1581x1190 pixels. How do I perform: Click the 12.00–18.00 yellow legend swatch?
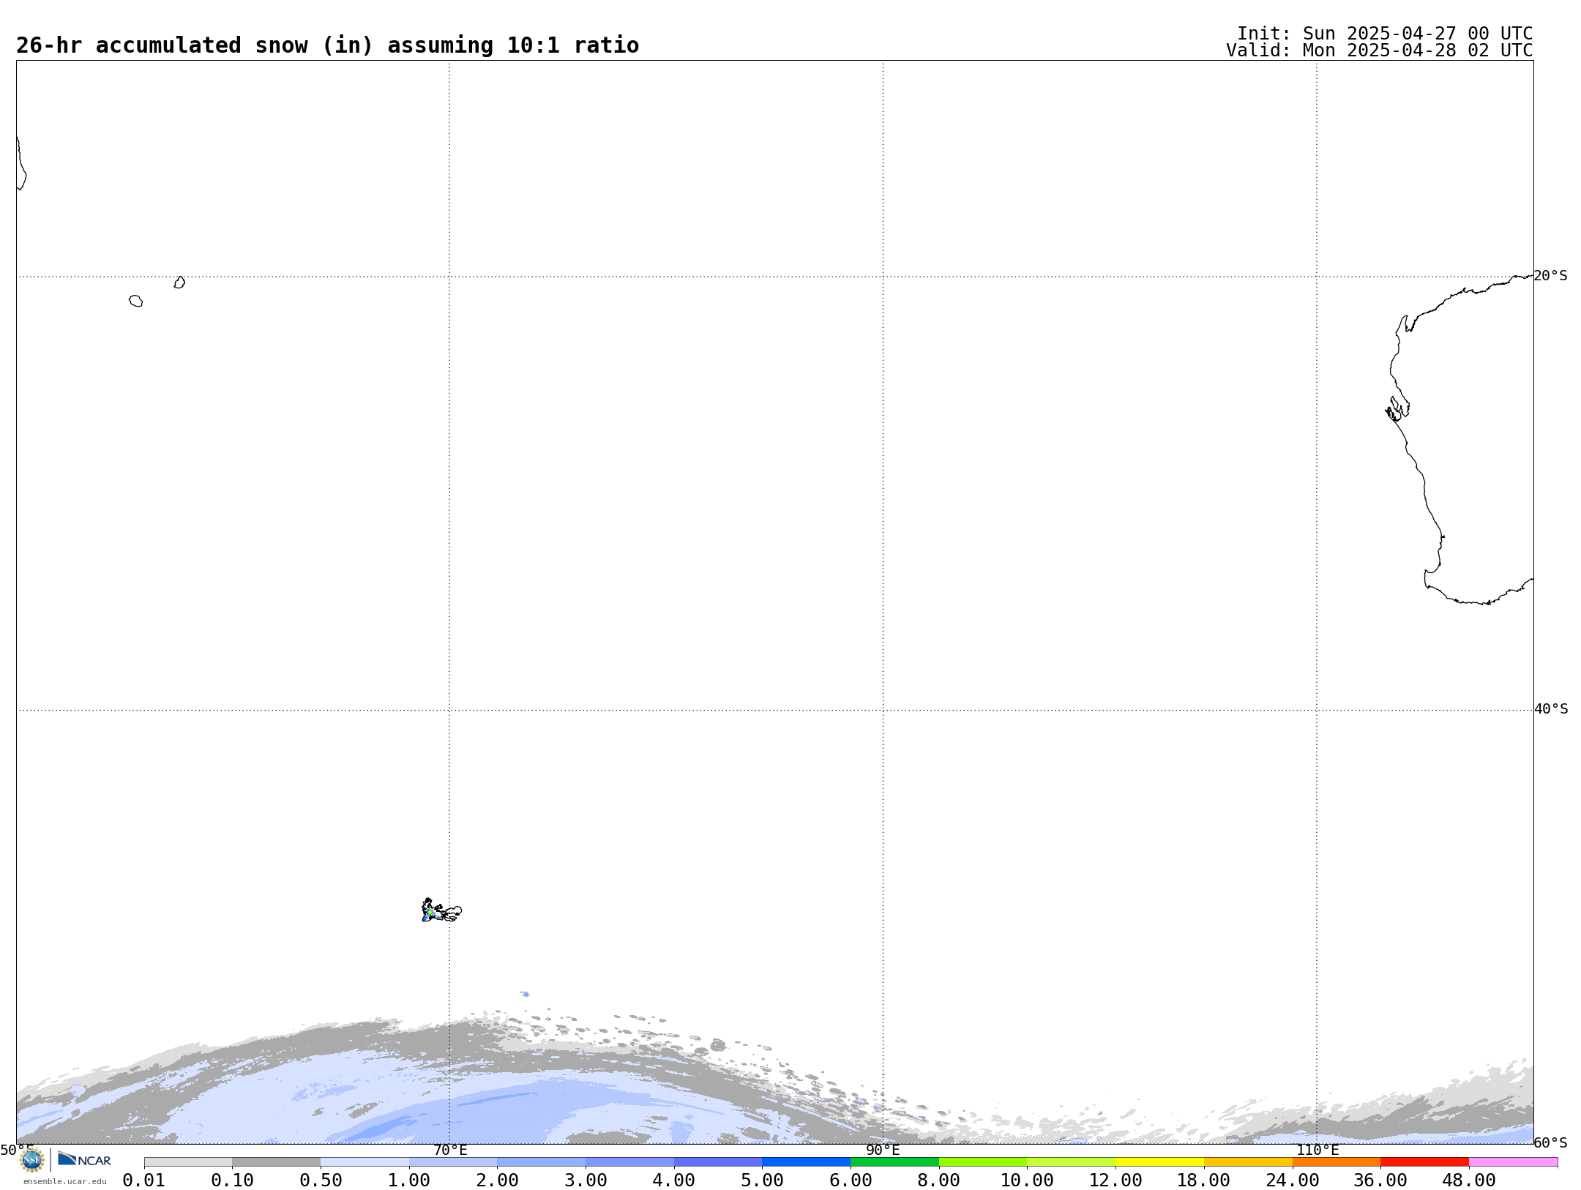(1159, 1162)
